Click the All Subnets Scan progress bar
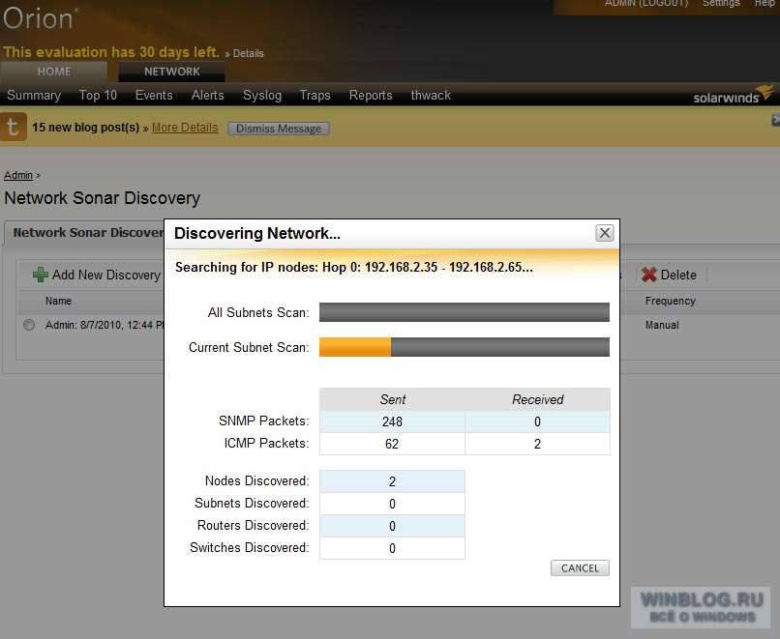This screenshot has height=639, width=780. pyautogui.click(x=465, y=312)
